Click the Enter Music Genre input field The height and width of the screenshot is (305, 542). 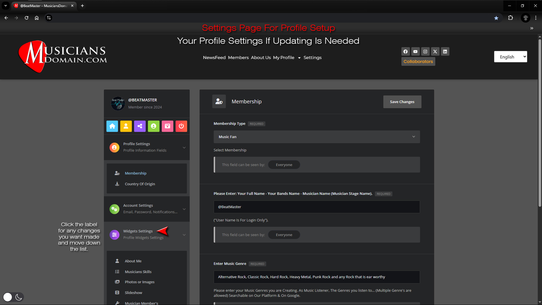[x=317, y=277]
